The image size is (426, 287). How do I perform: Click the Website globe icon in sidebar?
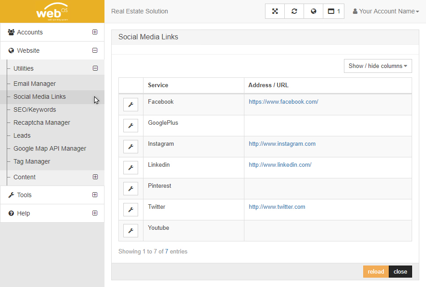tap(11, 51)
